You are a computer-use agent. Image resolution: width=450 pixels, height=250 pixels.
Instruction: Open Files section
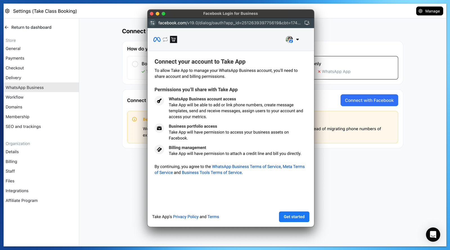click(x=10, y=181)
